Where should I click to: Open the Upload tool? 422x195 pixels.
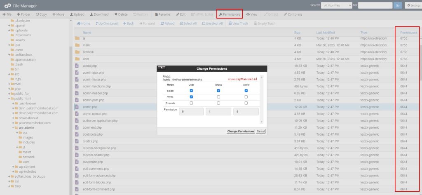coord(77,14)
